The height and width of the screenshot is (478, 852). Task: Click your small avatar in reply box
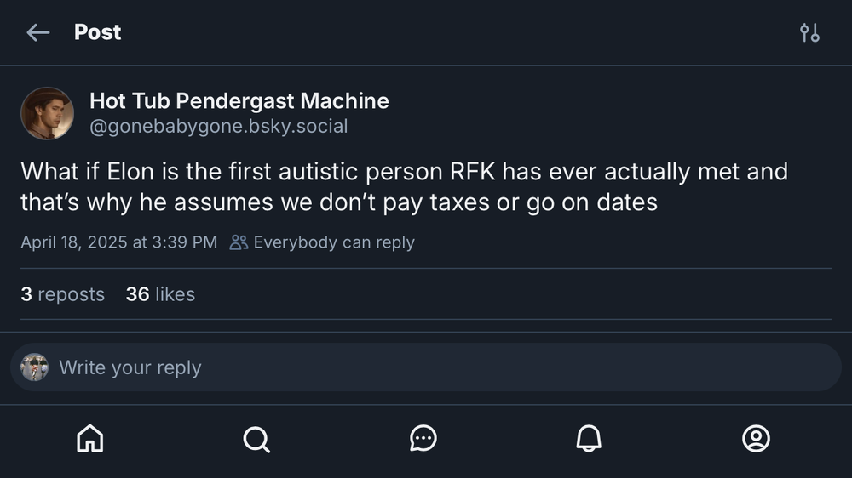[x=34, y=367]
